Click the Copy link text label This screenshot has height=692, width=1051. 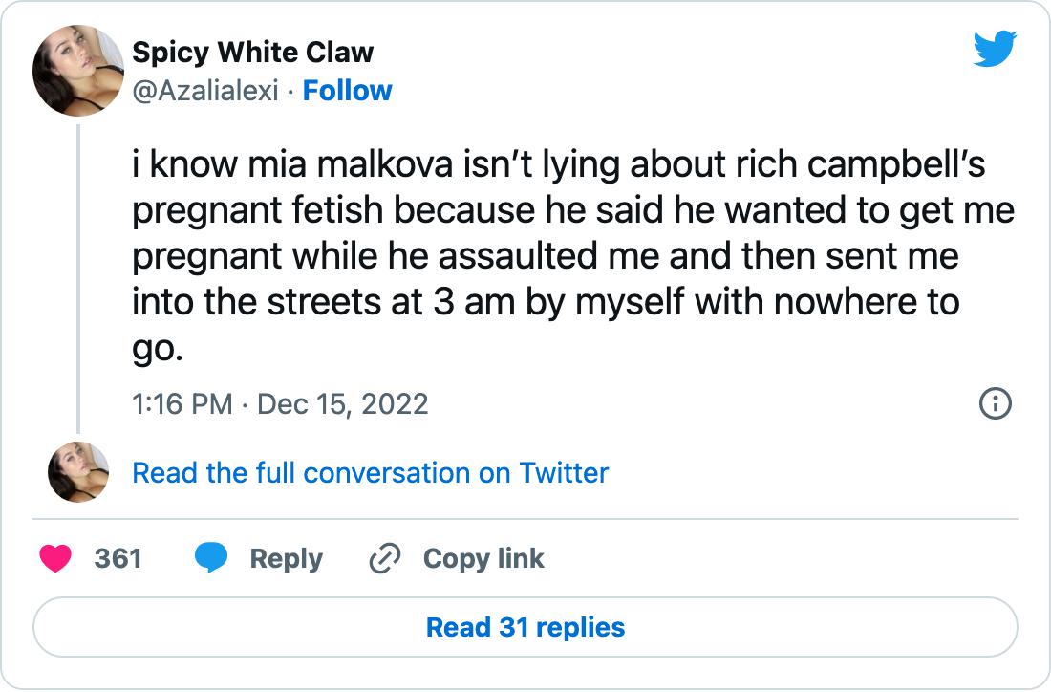(483, 559)
